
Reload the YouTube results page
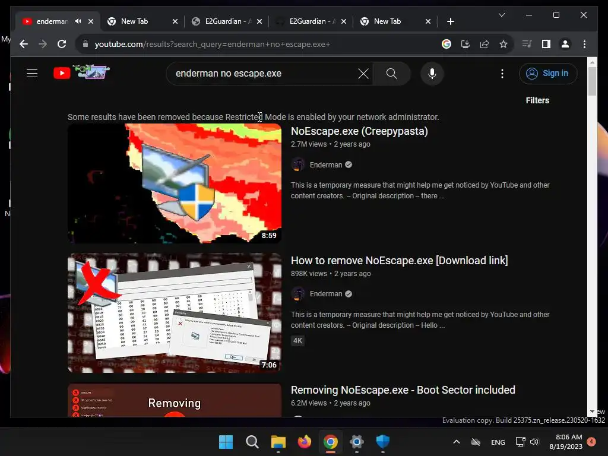pos(62,44)
